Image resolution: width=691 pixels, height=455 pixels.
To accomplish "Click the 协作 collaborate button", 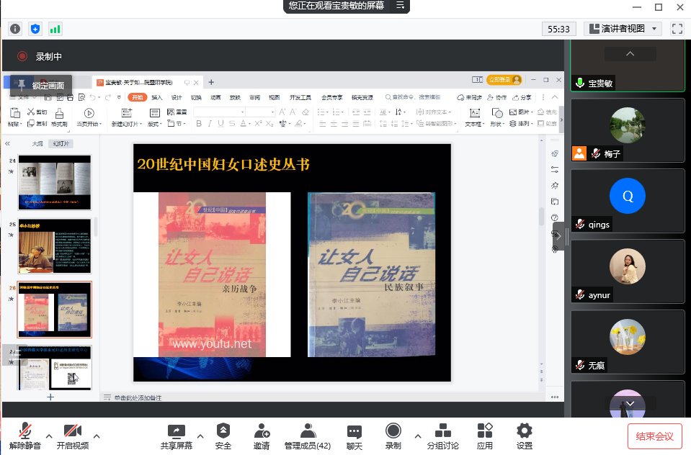I will 496,97.
